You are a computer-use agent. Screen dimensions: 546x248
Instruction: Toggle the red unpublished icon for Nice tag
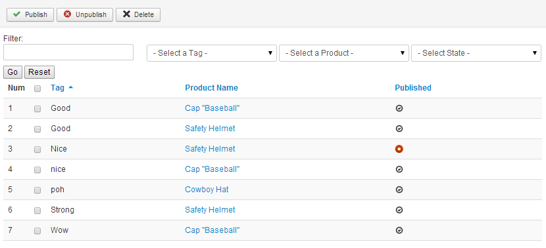(399, 149)
